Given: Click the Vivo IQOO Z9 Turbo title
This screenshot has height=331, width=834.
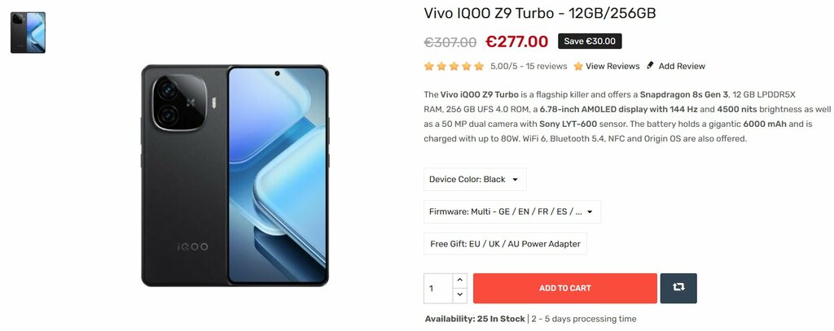Looking at the screenshot, I should point(540,13).
